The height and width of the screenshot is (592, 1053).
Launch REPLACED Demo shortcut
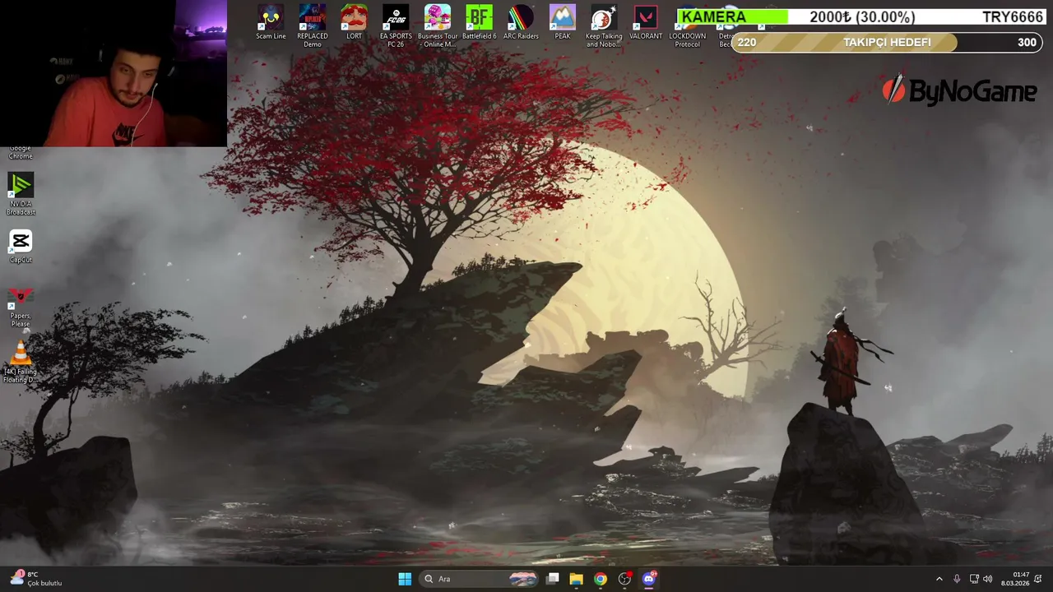click(313, 25)
